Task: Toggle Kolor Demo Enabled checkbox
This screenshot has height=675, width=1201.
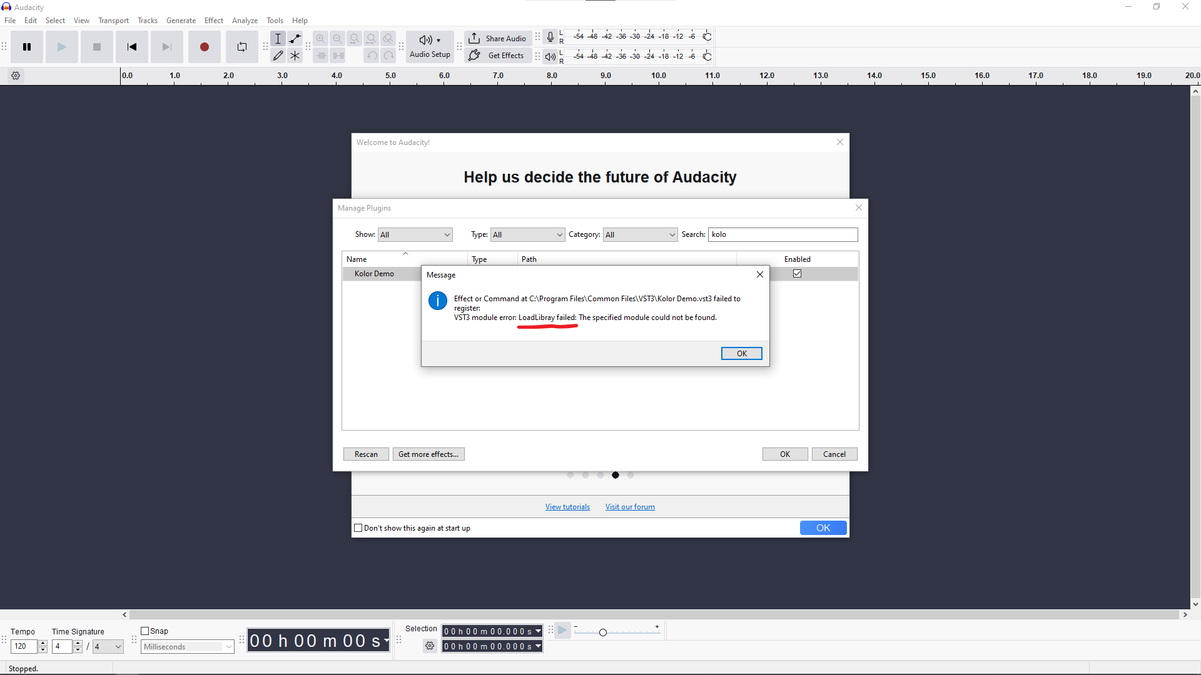Action: tap(798, 274)
